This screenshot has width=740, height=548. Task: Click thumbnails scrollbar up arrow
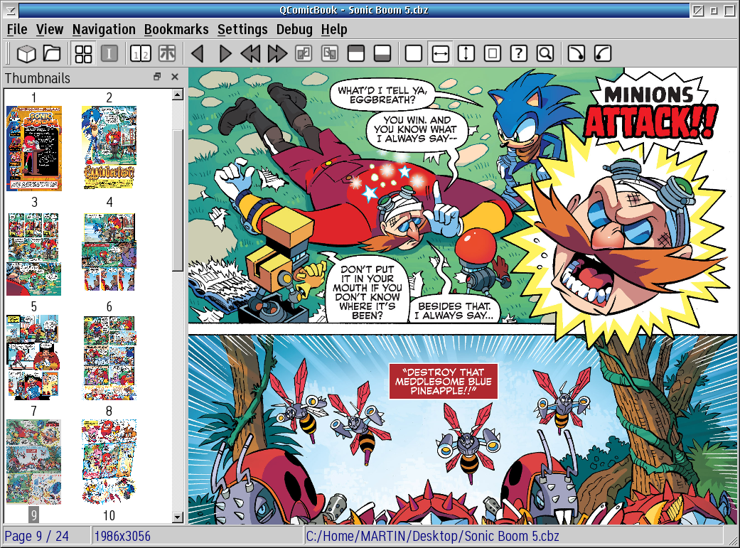pyautogui.click(x=178, y=95)
